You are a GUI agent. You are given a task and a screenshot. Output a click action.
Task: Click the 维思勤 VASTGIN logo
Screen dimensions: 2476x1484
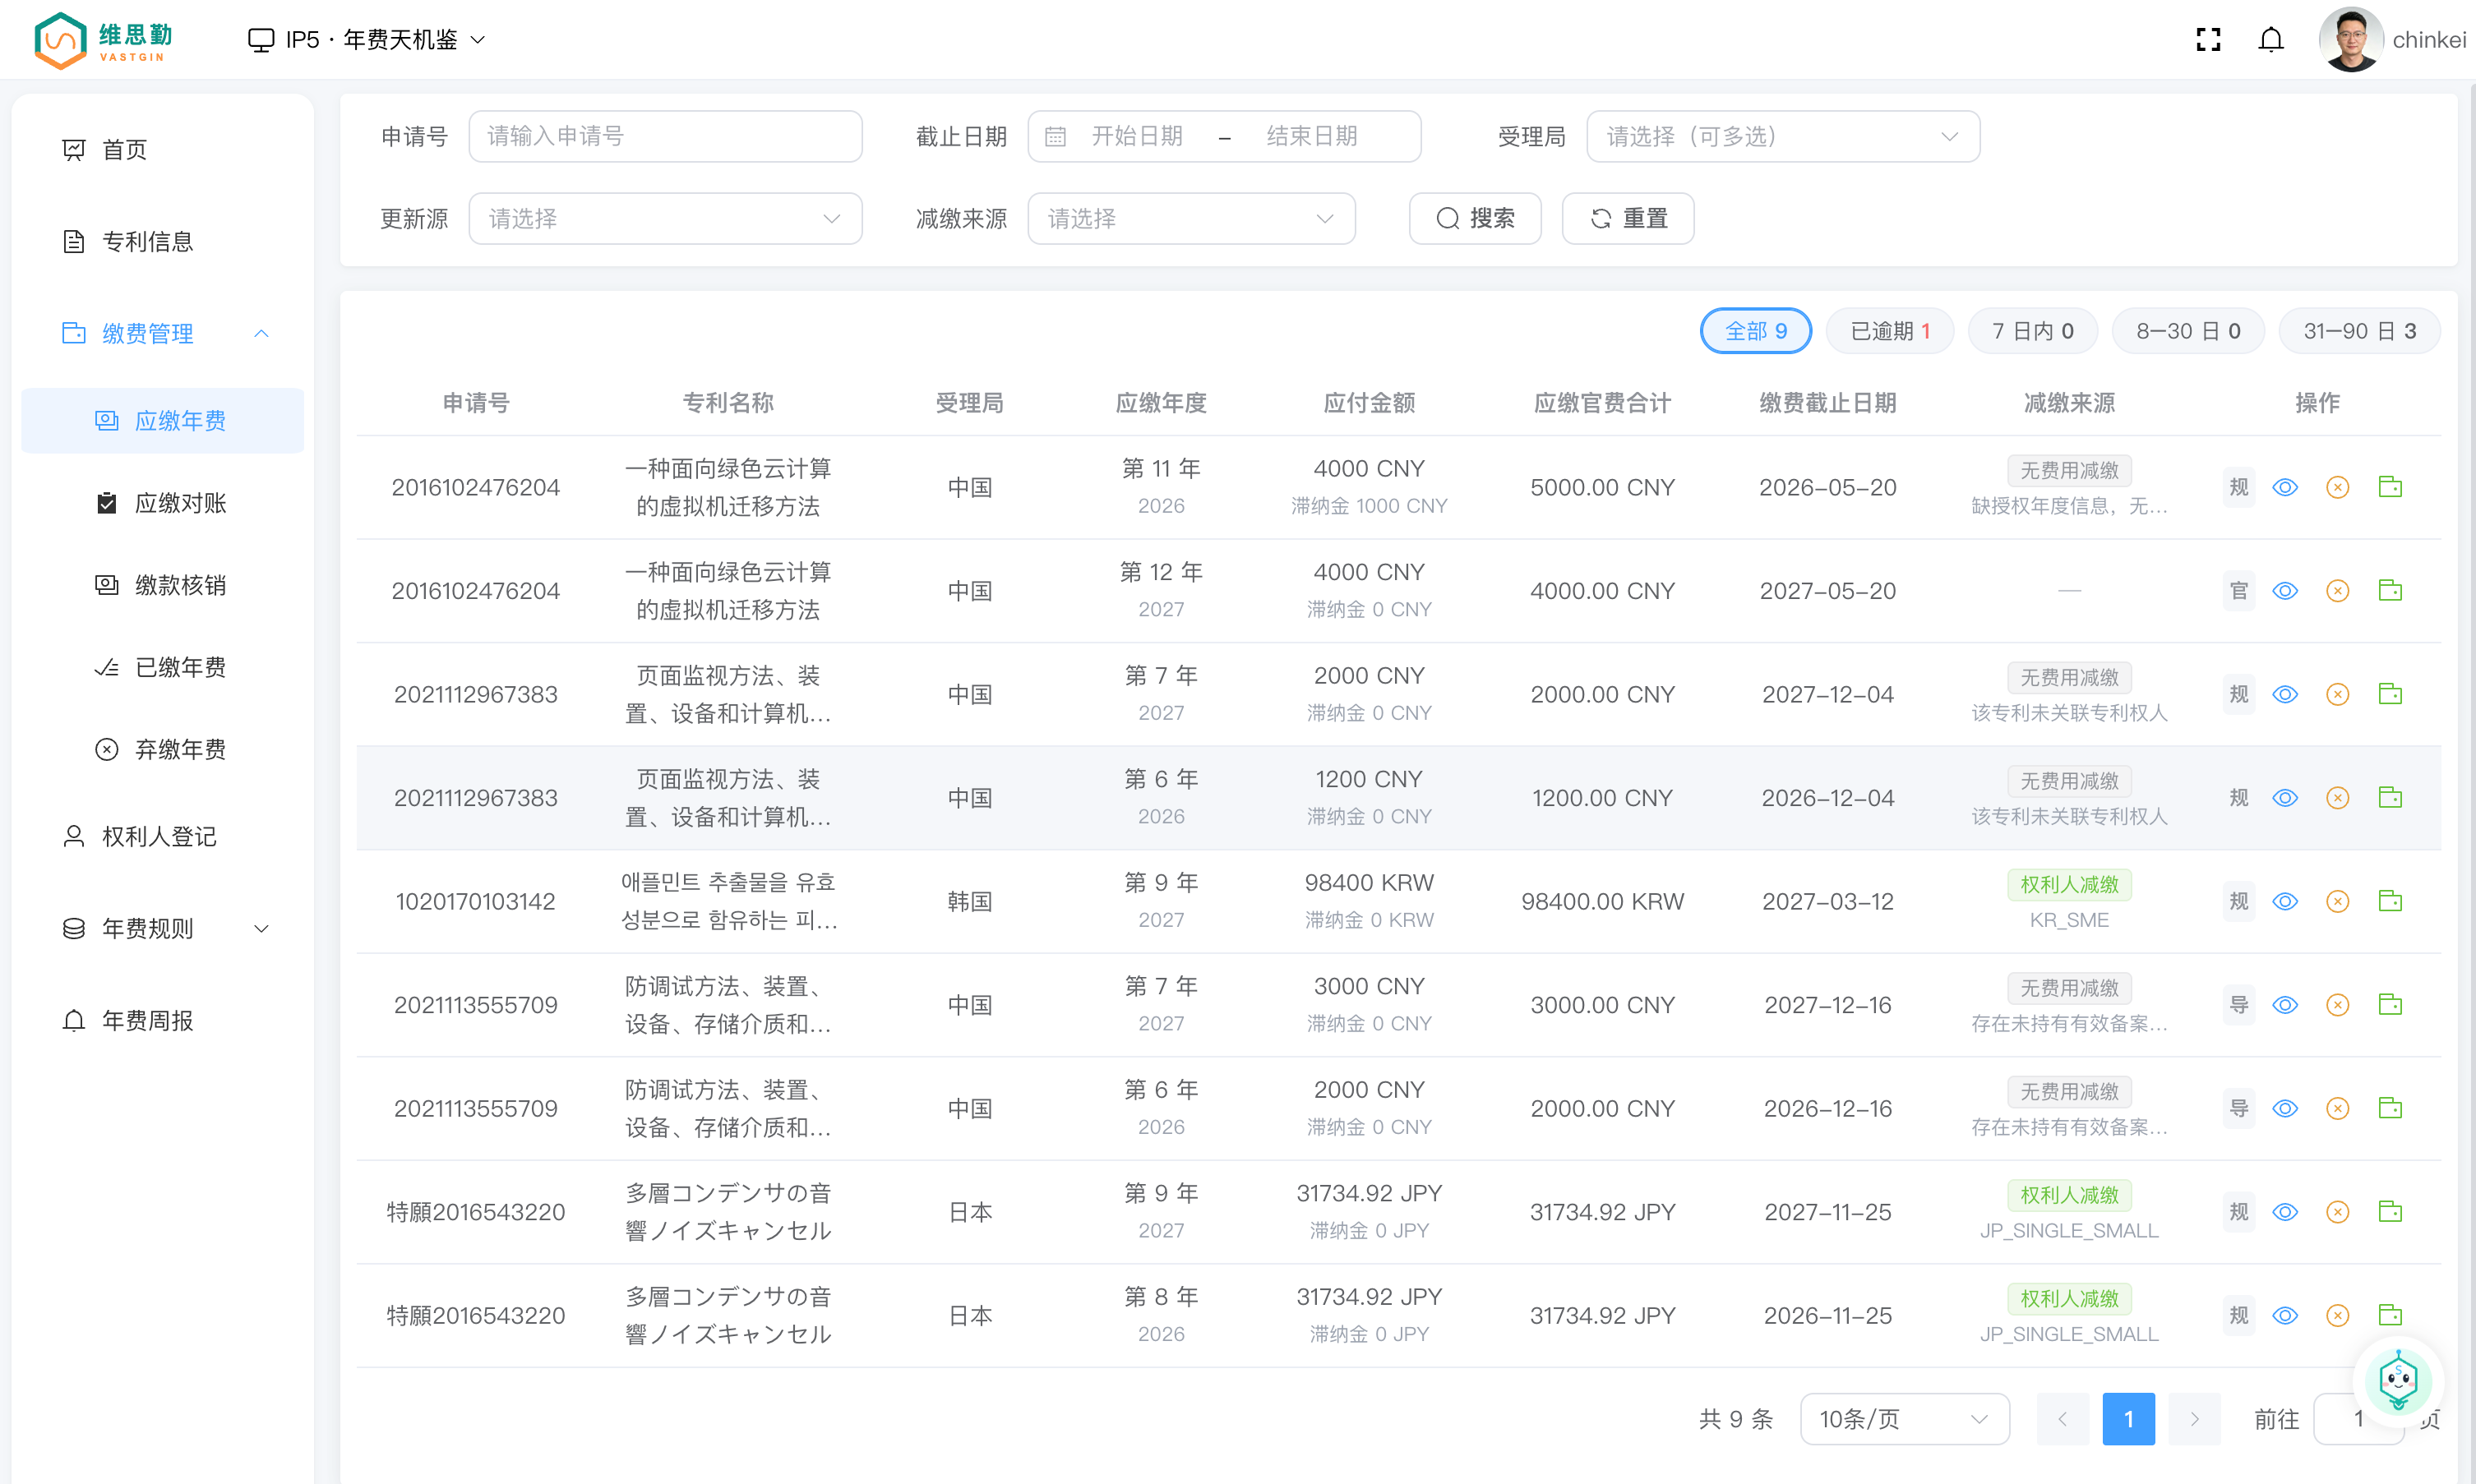104,40
